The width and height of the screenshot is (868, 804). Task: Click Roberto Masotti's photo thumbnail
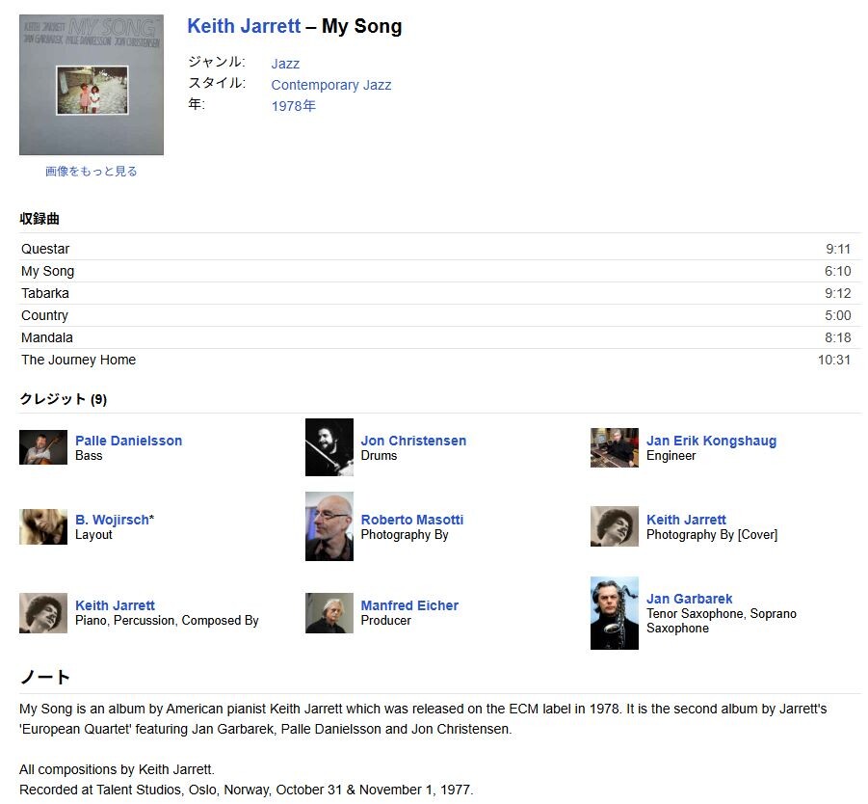(329, 526)
